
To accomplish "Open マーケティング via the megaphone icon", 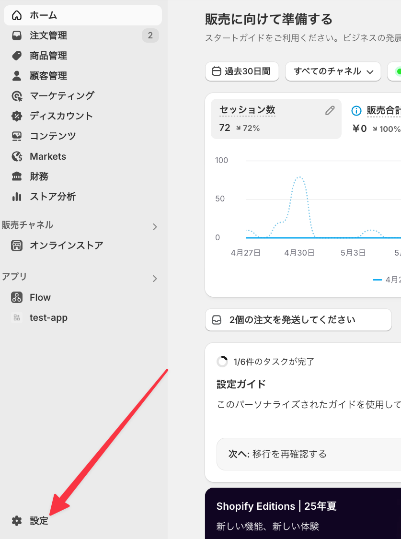I will pyautogui.click(x=17, y=96).
